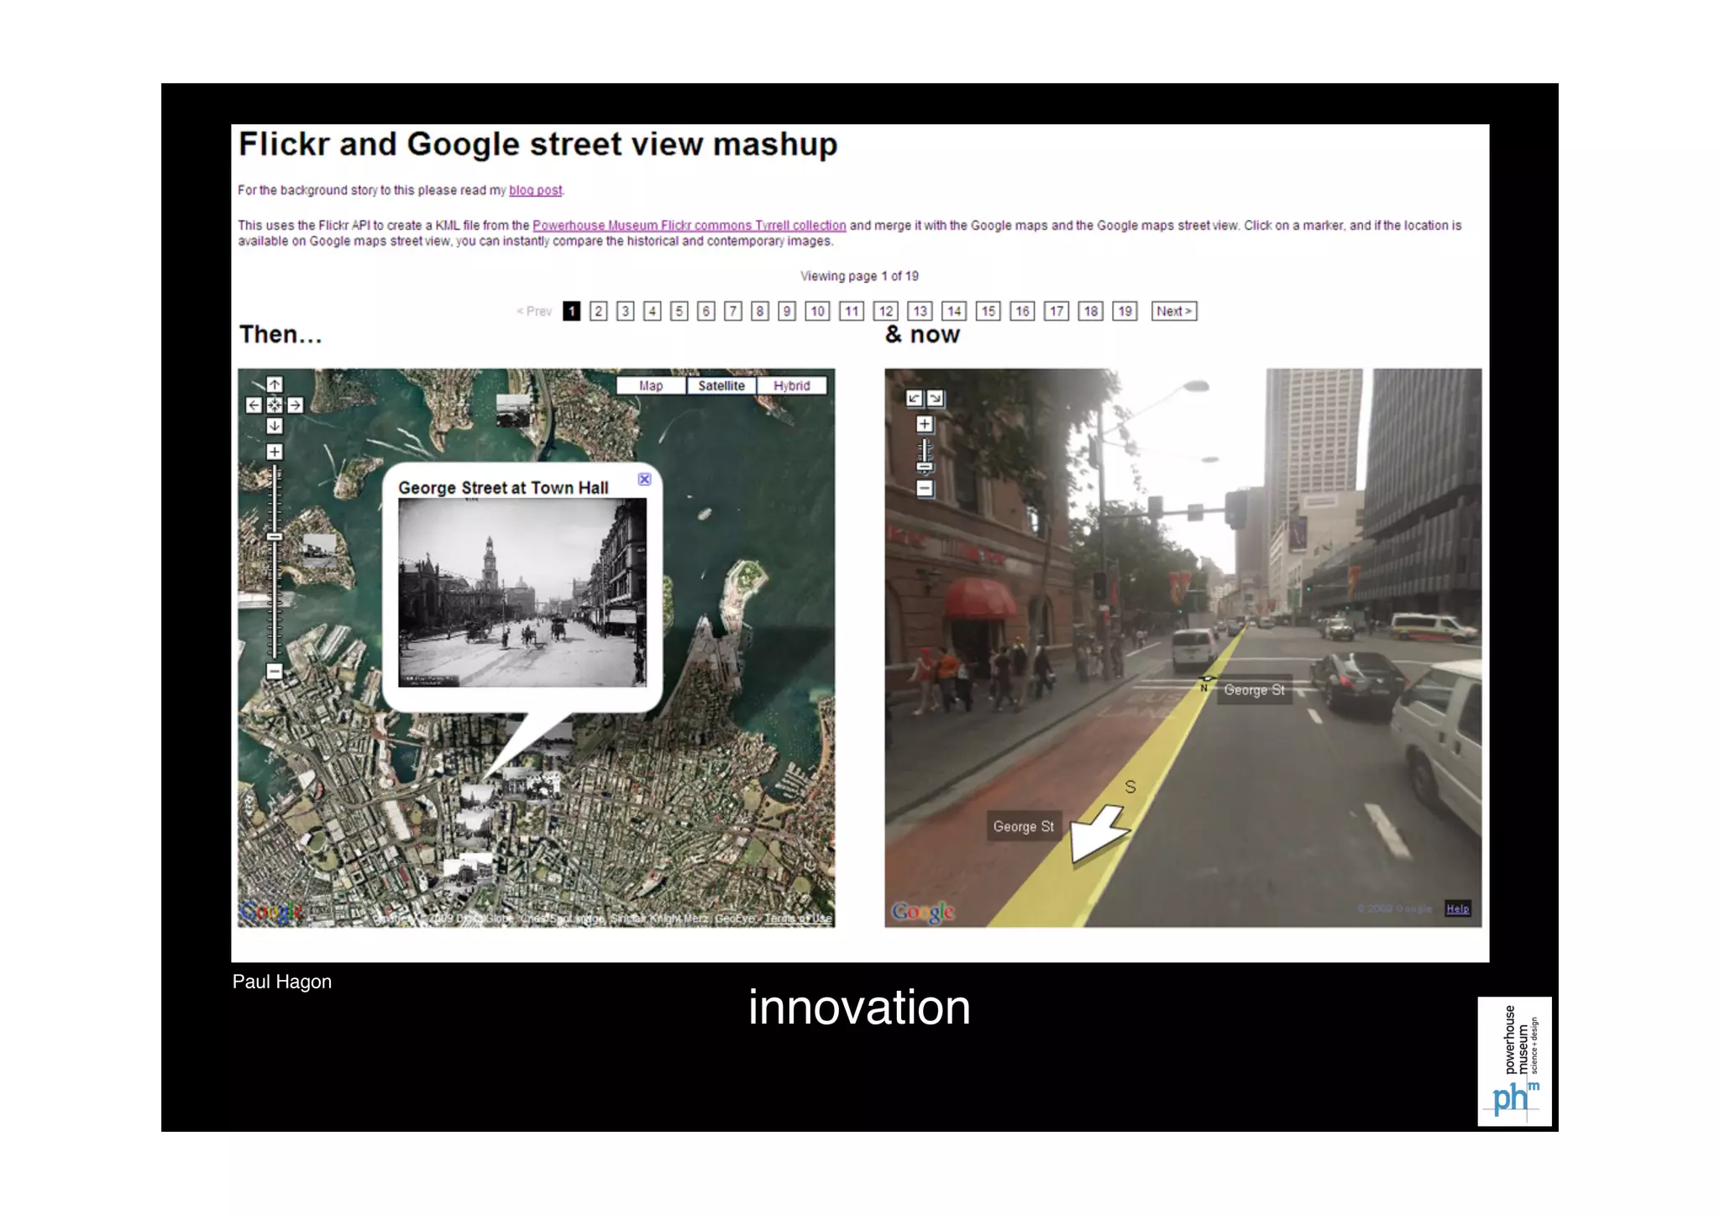This screenshot has height=1215, width=1720.
Task: Go to page 13
Action: pyautogui.click(x=920, y=312)
